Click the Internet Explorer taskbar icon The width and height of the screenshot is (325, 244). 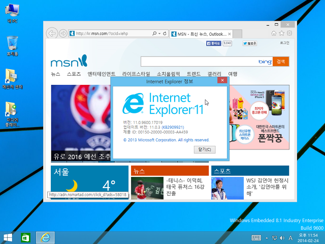coord(45,238)
